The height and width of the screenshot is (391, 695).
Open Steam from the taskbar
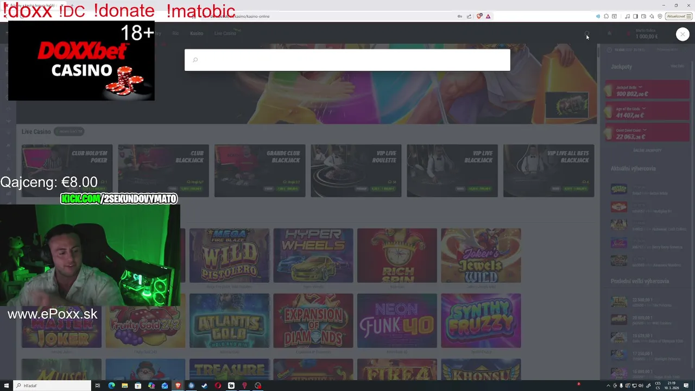coord(204,386)
